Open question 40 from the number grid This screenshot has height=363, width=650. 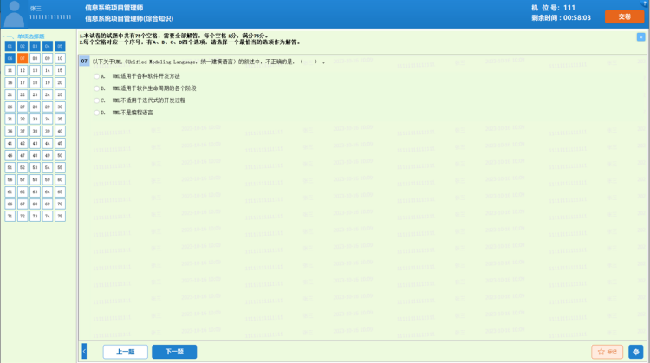click(60, 131)
